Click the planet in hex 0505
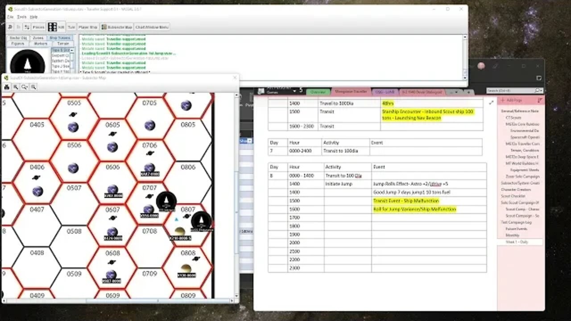 tap(73, 127)
